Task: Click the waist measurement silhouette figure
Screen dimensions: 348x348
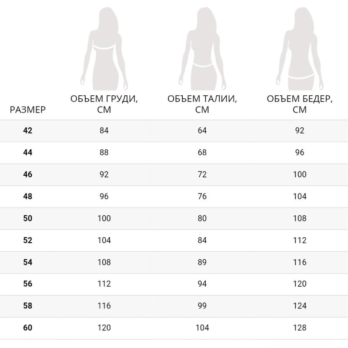Action: (202, 49)
